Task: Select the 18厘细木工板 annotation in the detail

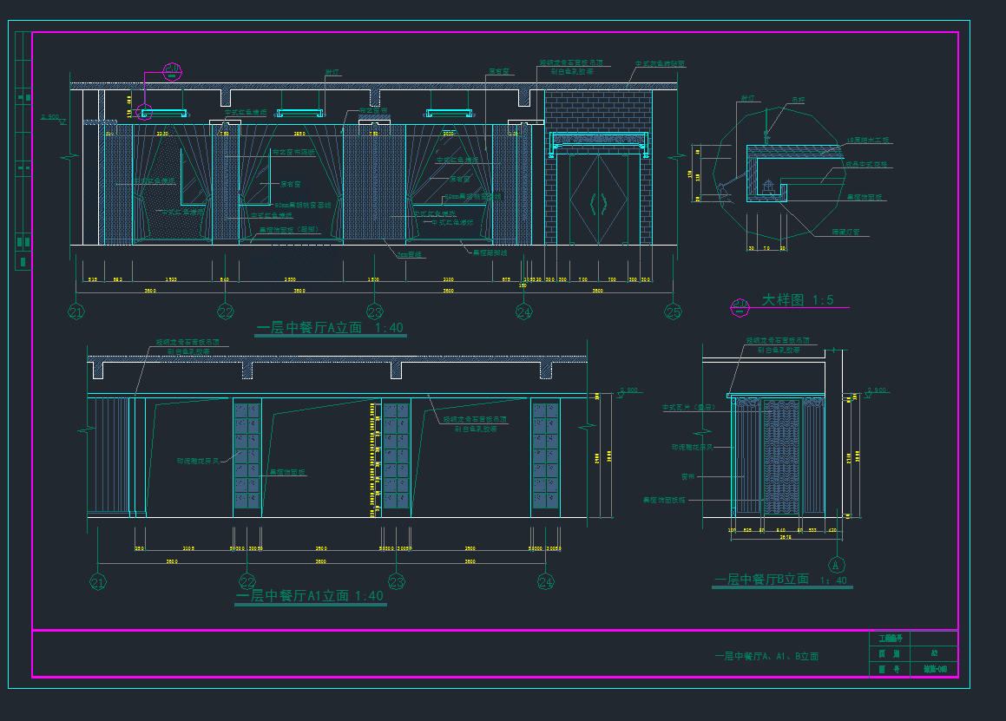Action: pos(868,141)
